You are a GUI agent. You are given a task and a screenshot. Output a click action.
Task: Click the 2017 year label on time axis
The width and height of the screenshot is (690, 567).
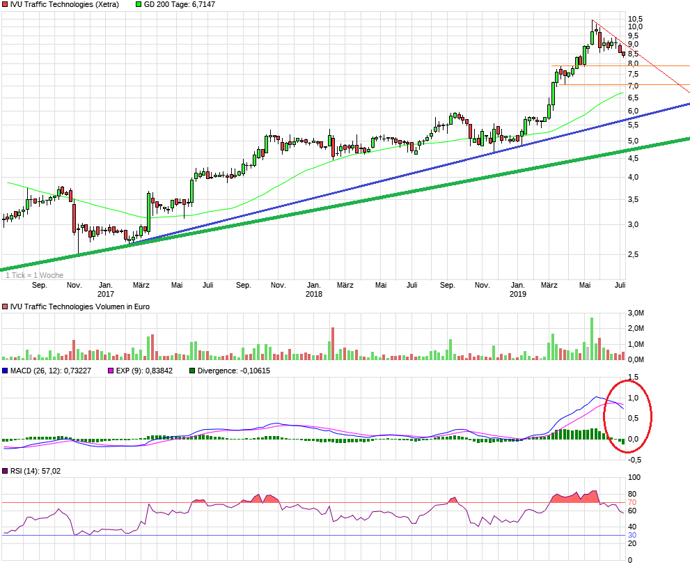(105, 294)
